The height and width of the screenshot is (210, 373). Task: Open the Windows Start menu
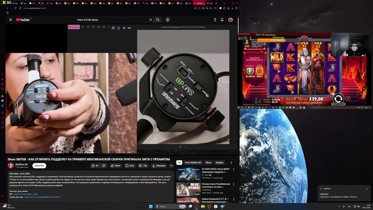pos(151,206)
